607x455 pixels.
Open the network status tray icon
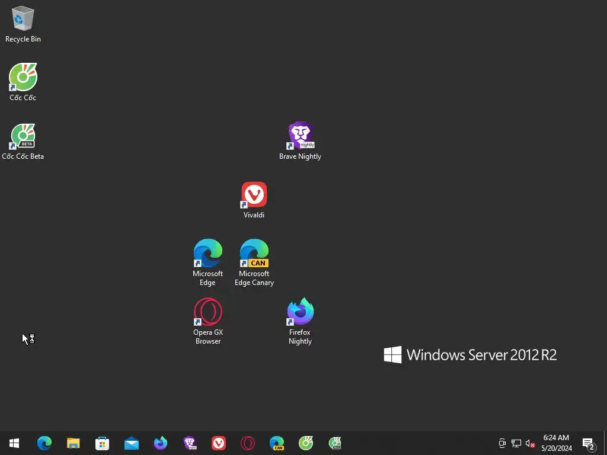[x=516, y=443]
